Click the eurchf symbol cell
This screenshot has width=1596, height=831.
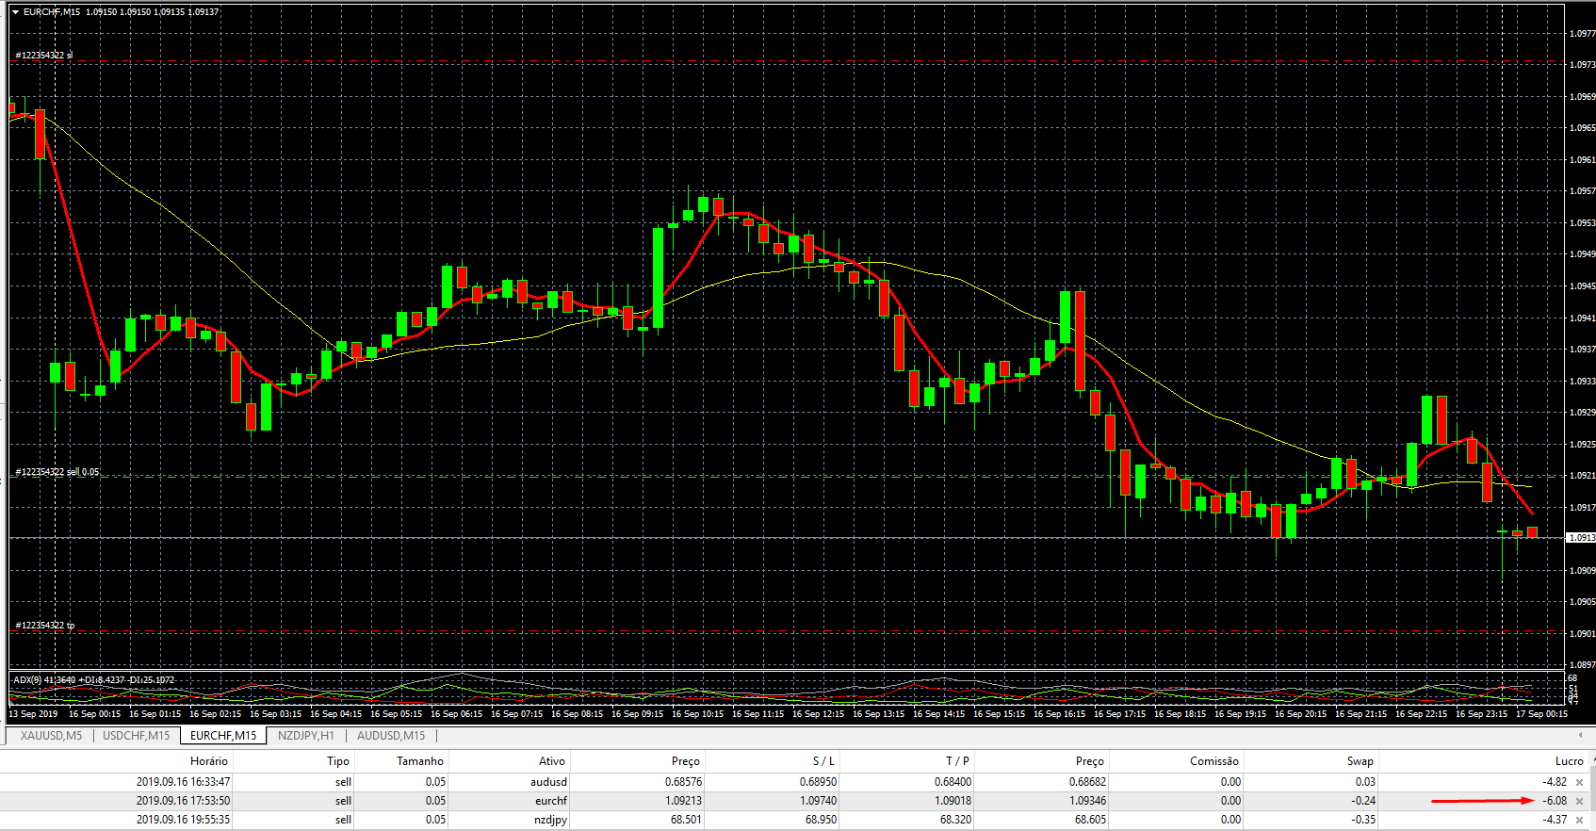pyautogui.click(x=551, y=801)
